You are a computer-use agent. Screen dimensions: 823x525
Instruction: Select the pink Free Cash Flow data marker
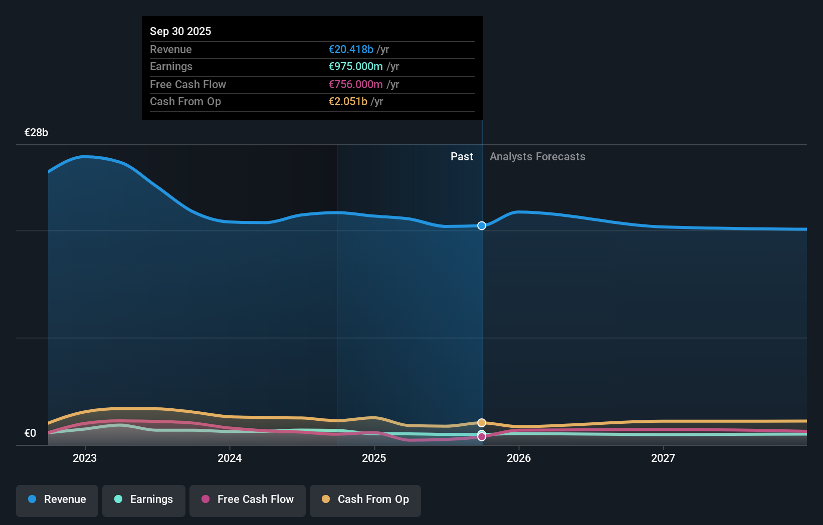coord(481,437)
